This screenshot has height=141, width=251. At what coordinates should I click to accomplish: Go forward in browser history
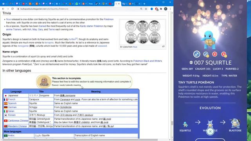tap(8, 9)
